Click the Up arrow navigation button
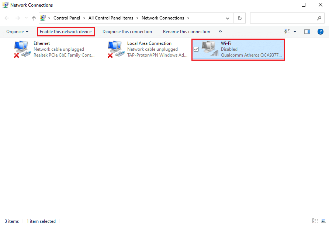Viewport: 329px width, 225px height. click(34, 18)
